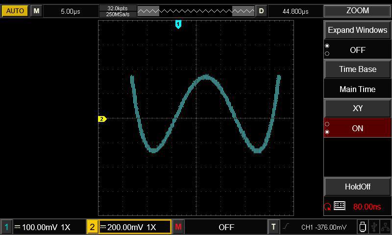The height and width of the screenshot is (235, 392).
Task: Click the LAN network status icon
Action: click(386, 227)
